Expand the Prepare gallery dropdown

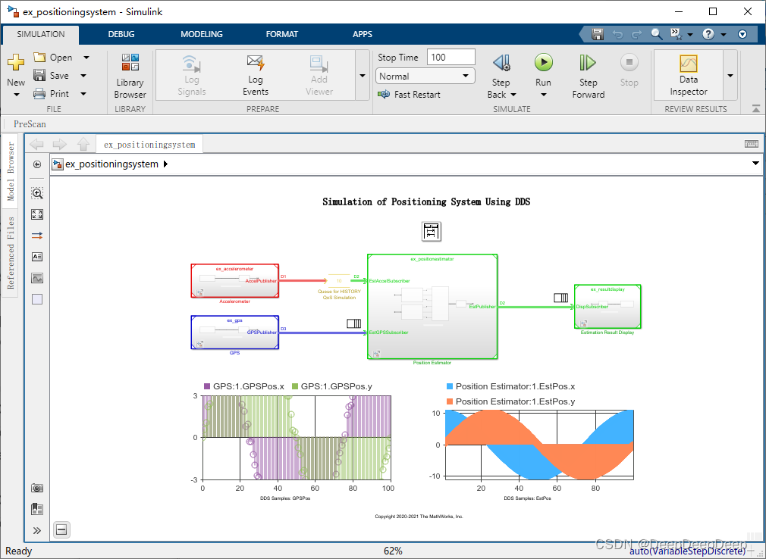coord(363,76)
